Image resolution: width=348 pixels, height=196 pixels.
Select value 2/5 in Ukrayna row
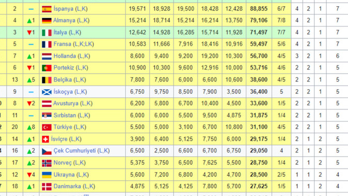(x=281, y=175)
